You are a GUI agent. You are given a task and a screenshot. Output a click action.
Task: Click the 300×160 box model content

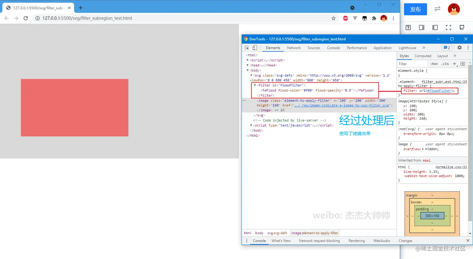coord(432,216)
